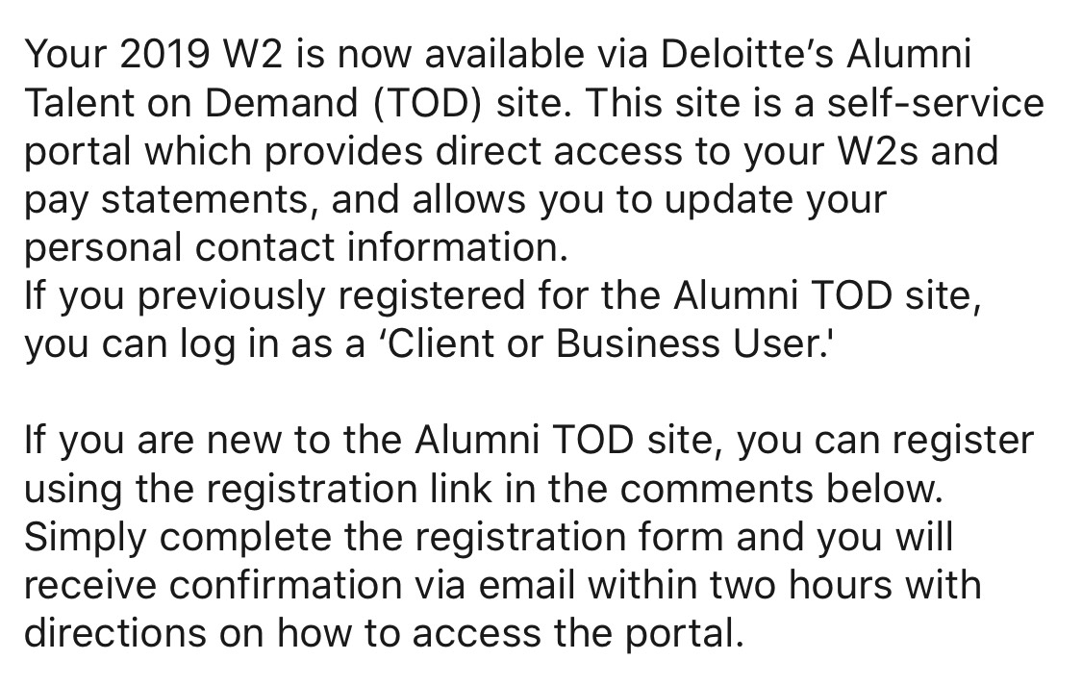This screenshot has width=1082, height=686.
Task: Select the phrase 'Talent on Demand'
Action: tap(191, 103)
